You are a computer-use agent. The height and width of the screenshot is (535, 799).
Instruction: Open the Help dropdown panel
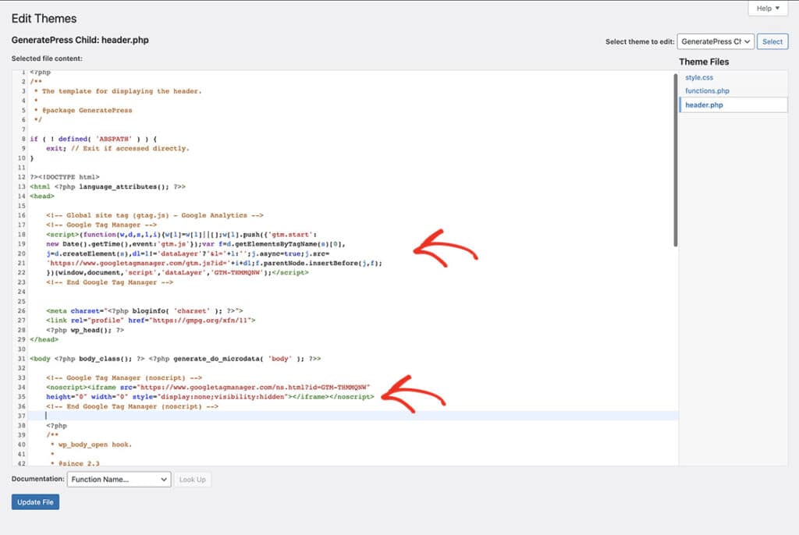(x=765, y=8)
